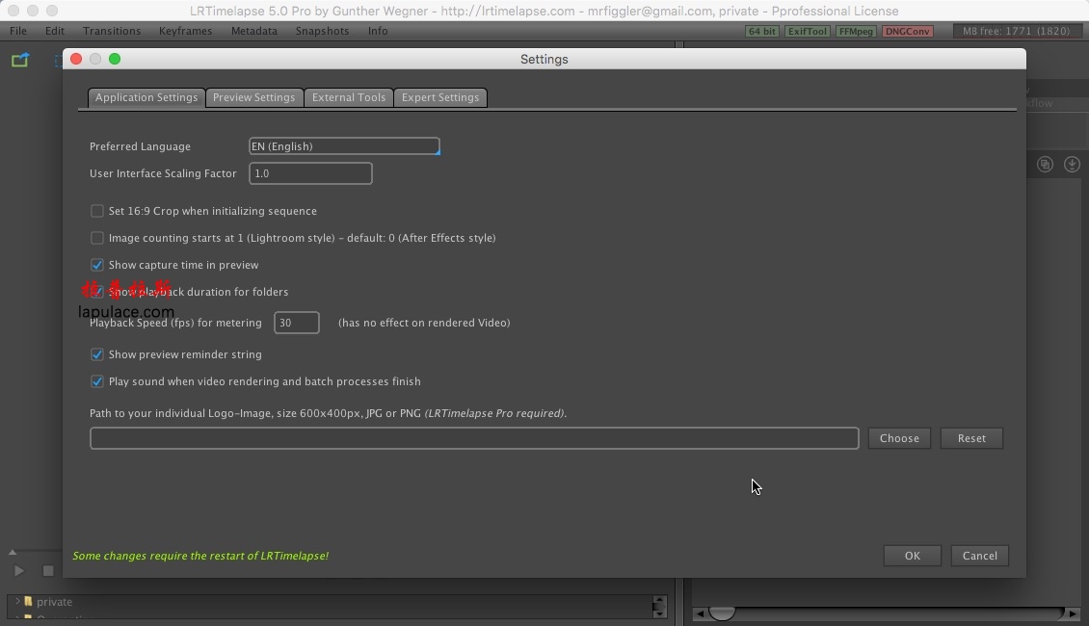Switch to External Tools tab
The width and height of the screenshot is (1089, 626).
coord(349,97)
